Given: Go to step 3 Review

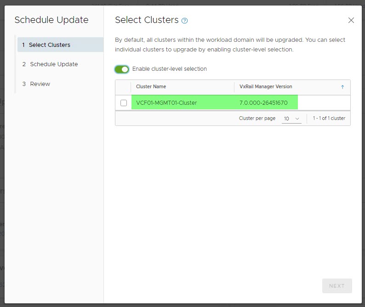Looking at the screenshot, I should point(40,84).
